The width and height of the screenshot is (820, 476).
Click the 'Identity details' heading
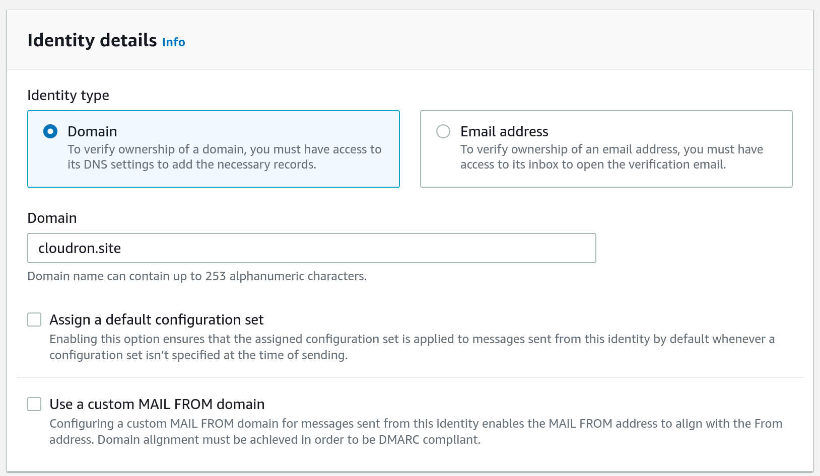tap(92, 40)
